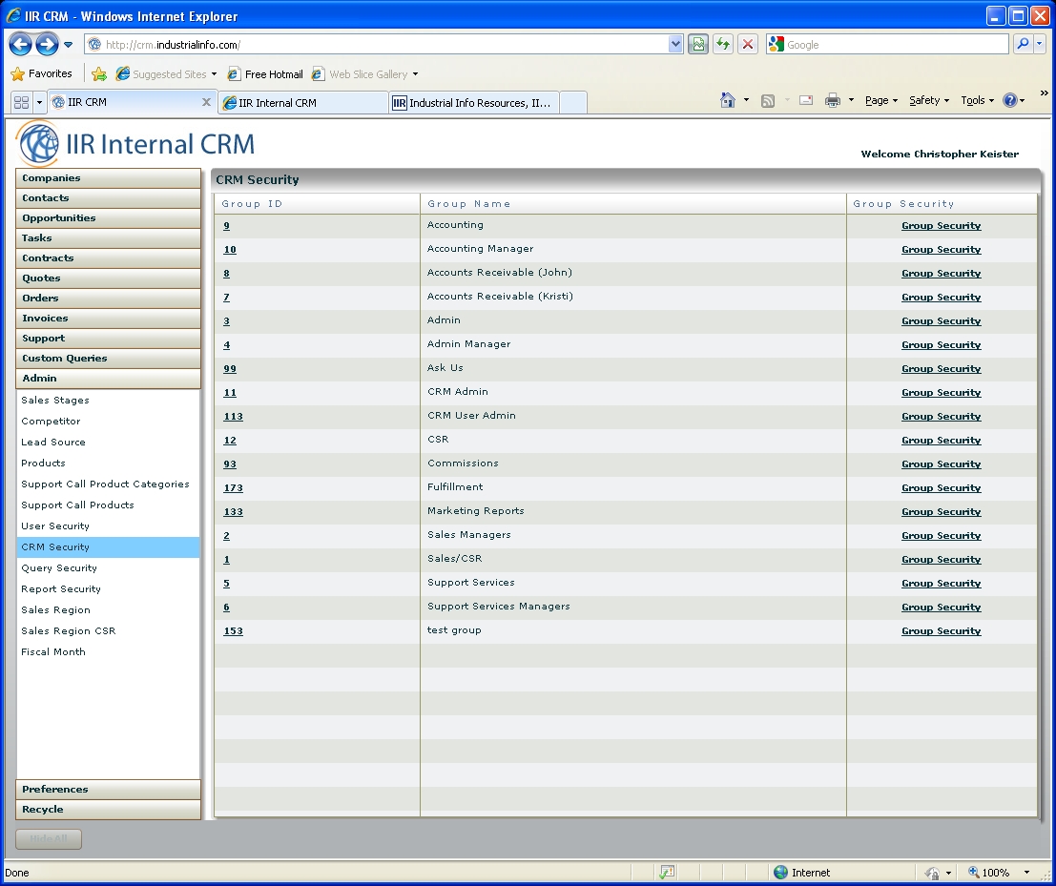Click the Home icon in command bar
This screenshot has width=1056, height=886.
tap(728, 100)
